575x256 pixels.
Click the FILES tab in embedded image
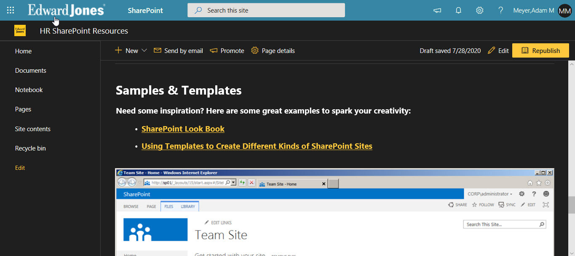(x=168, y=206)
